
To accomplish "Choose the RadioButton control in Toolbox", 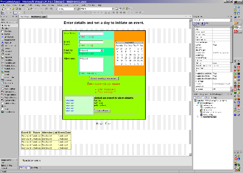I will coord(9,69).
